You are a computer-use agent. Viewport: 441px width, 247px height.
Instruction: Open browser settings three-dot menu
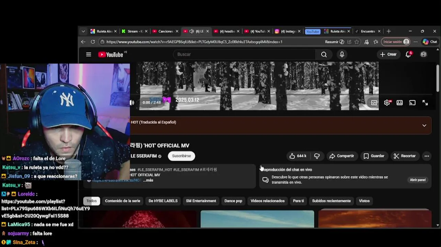(416, 42)
